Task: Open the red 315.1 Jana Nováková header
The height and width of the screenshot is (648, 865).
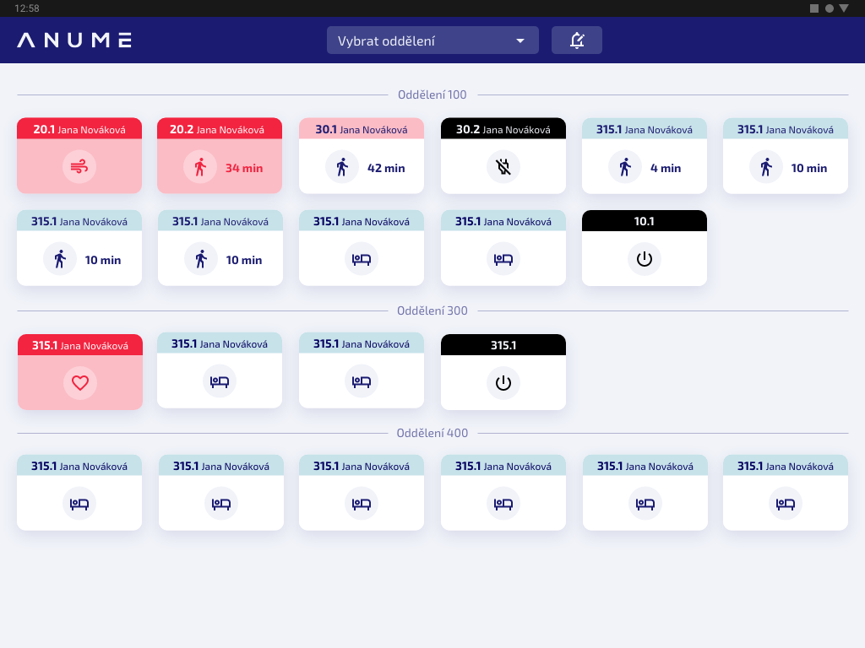Action: (x=80, y=345)
